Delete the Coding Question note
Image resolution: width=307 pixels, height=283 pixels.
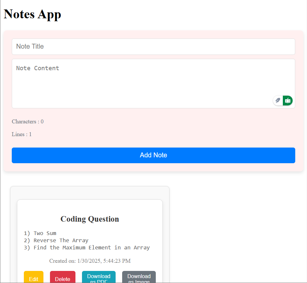(62, 278)
